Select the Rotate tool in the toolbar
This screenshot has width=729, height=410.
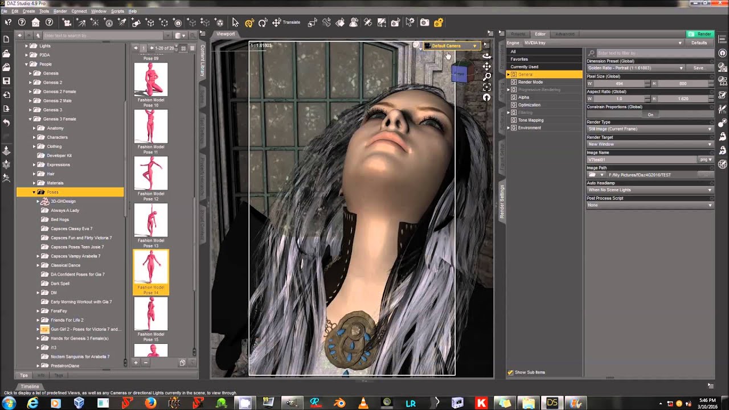263,23
